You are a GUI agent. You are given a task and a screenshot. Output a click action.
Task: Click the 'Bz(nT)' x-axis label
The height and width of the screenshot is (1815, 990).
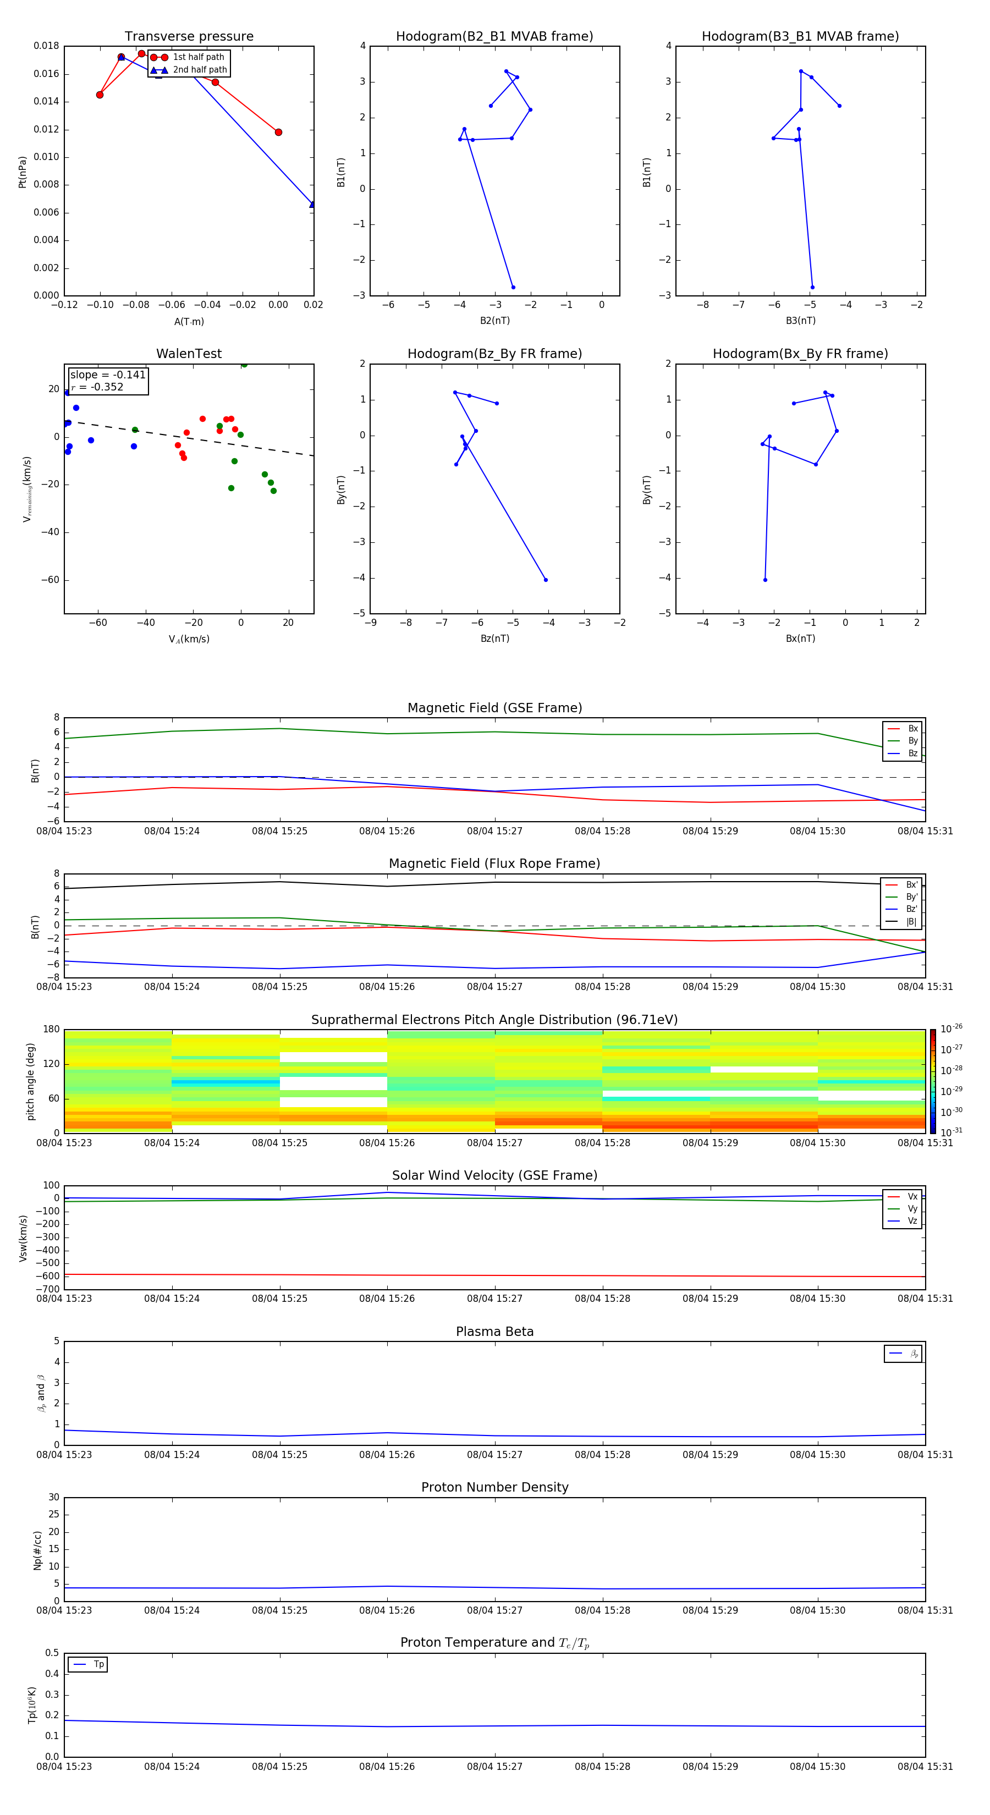[494, 639]
